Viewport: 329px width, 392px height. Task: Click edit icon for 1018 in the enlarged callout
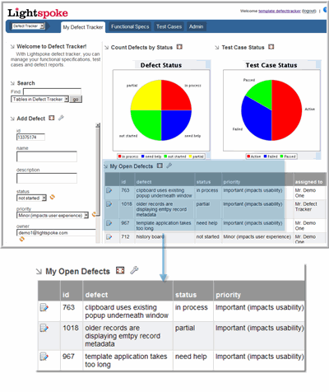[x=44, y=328]
